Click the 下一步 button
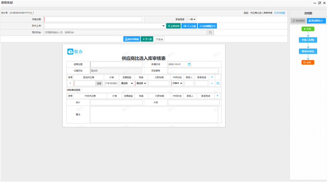 [x=147, y=39]
